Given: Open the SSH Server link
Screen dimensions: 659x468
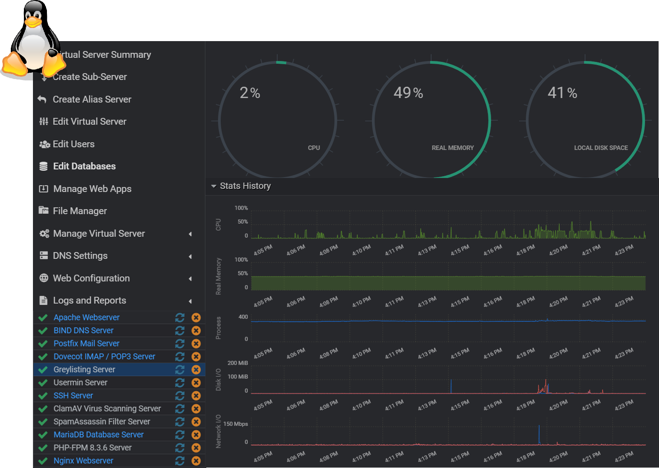Looking at the screenshot, I should click(x=73, y=396).
